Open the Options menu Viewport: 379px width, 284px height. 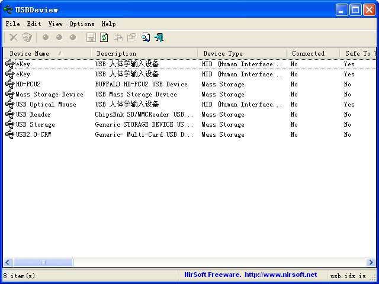(x=82, y=24)
